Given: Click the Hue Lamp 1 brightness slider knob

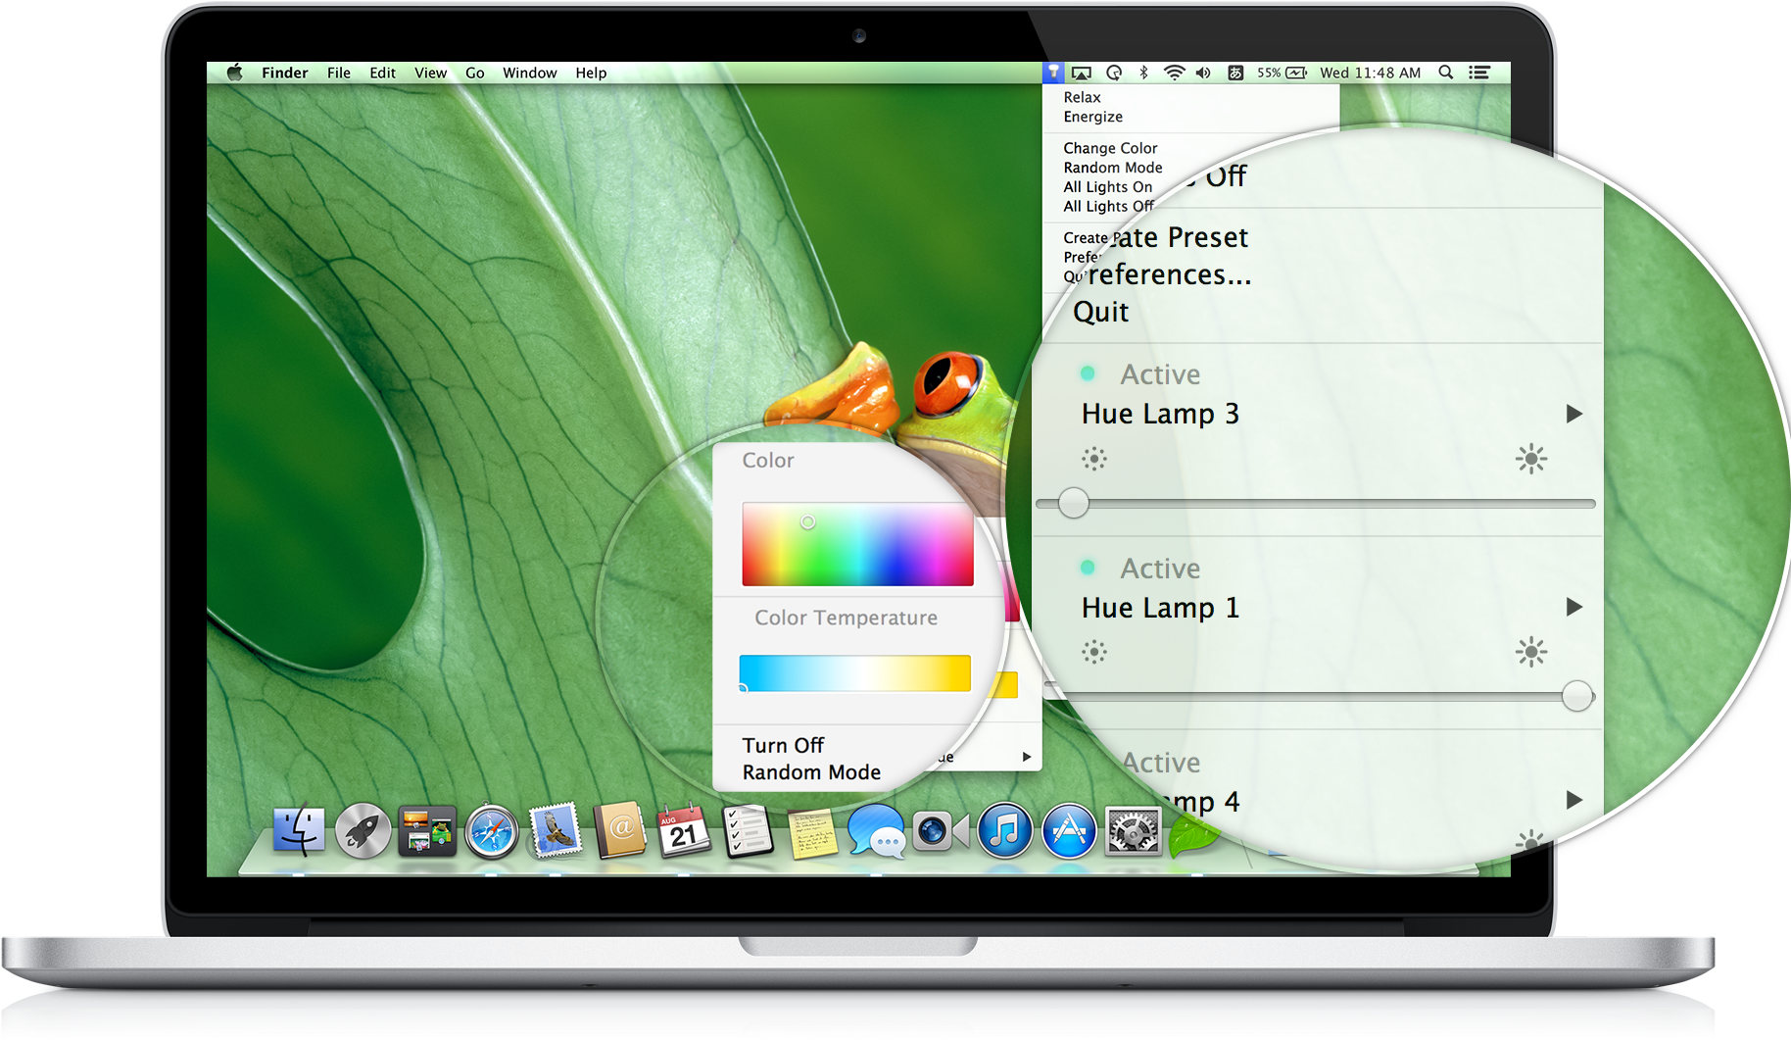Looking at the screenshot, I should click(1577, 696).
